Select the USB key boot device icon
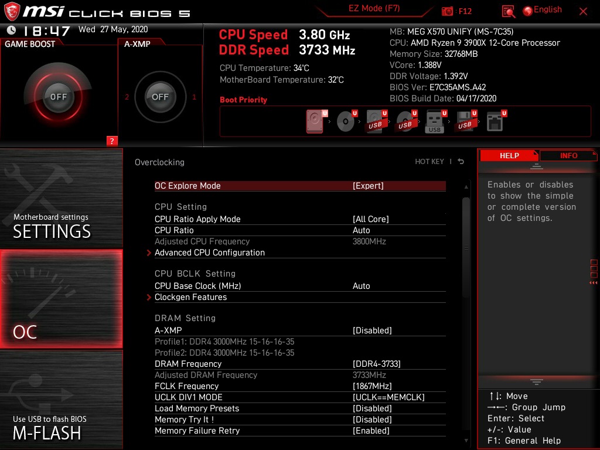This screenshot has width=600, height=450. [435, 121]
